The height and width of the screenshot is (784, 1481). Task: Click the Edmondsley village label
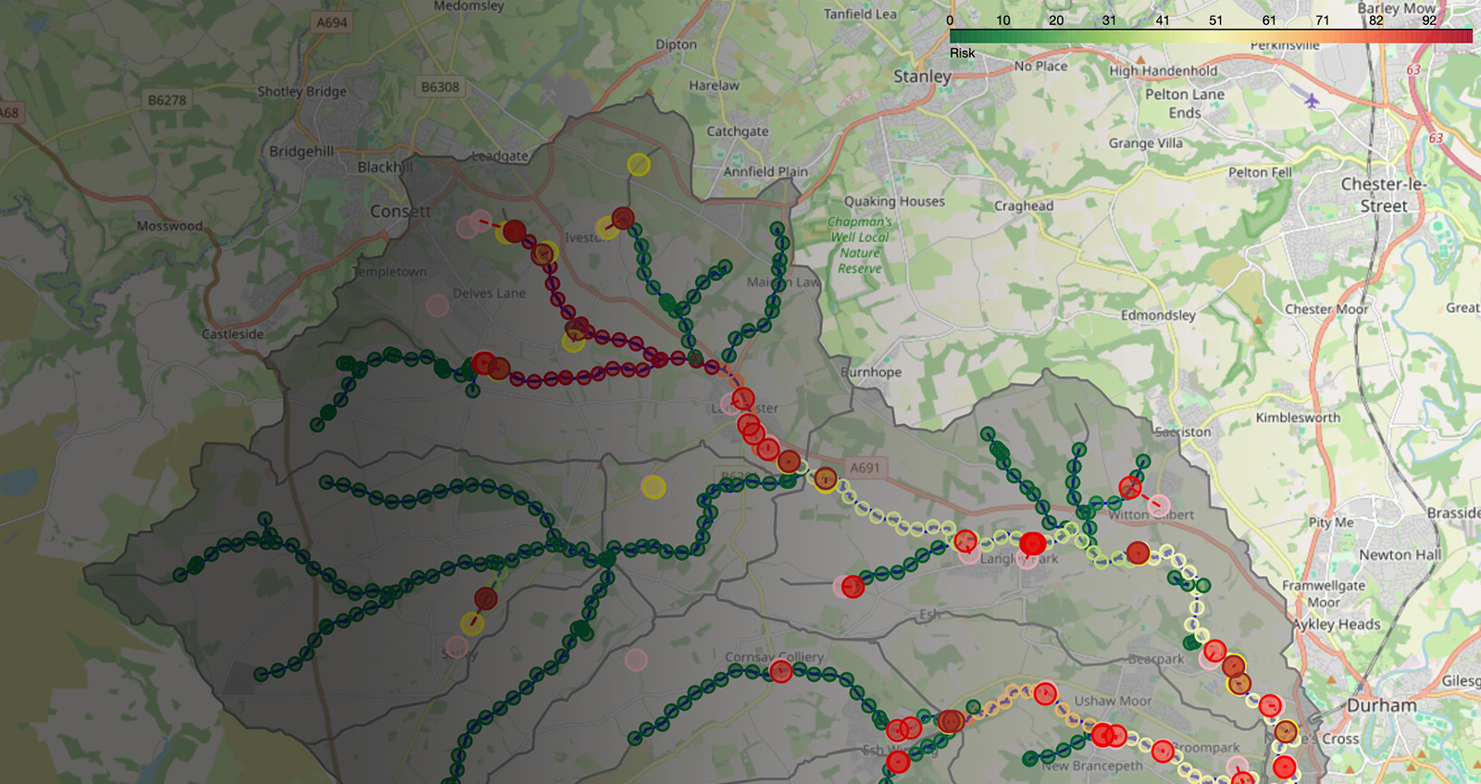click(1158, 315)
